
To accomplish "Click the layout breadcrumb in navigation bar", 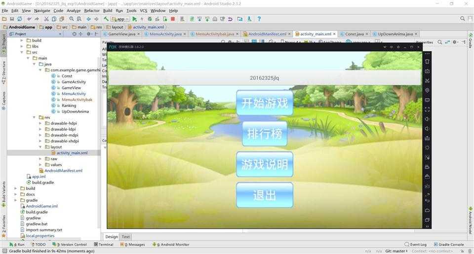I will pos(118,27).
